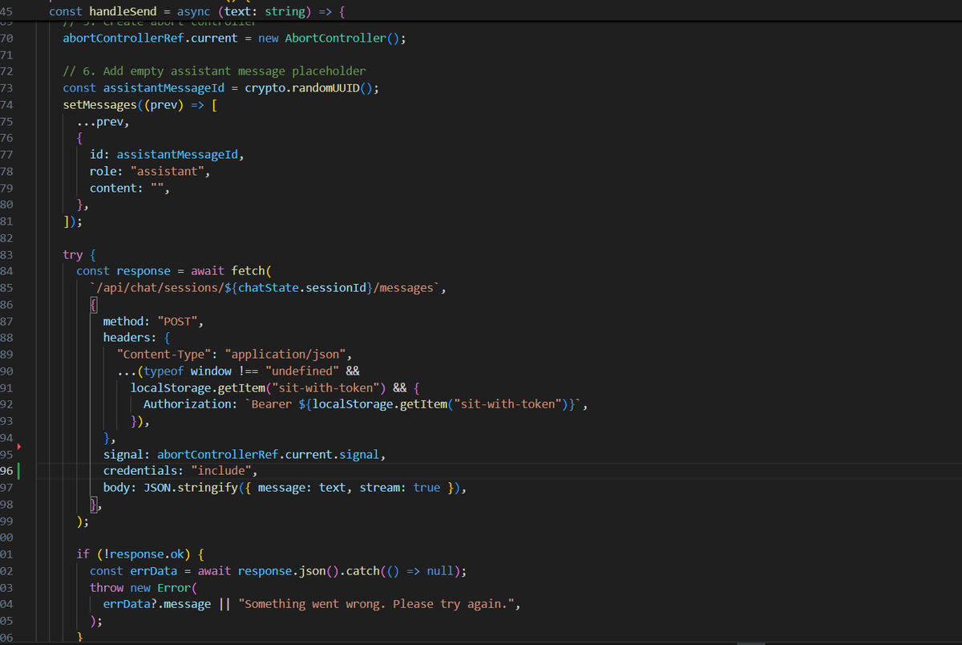Click the "Content-Type" header key

tap(164, 355)
